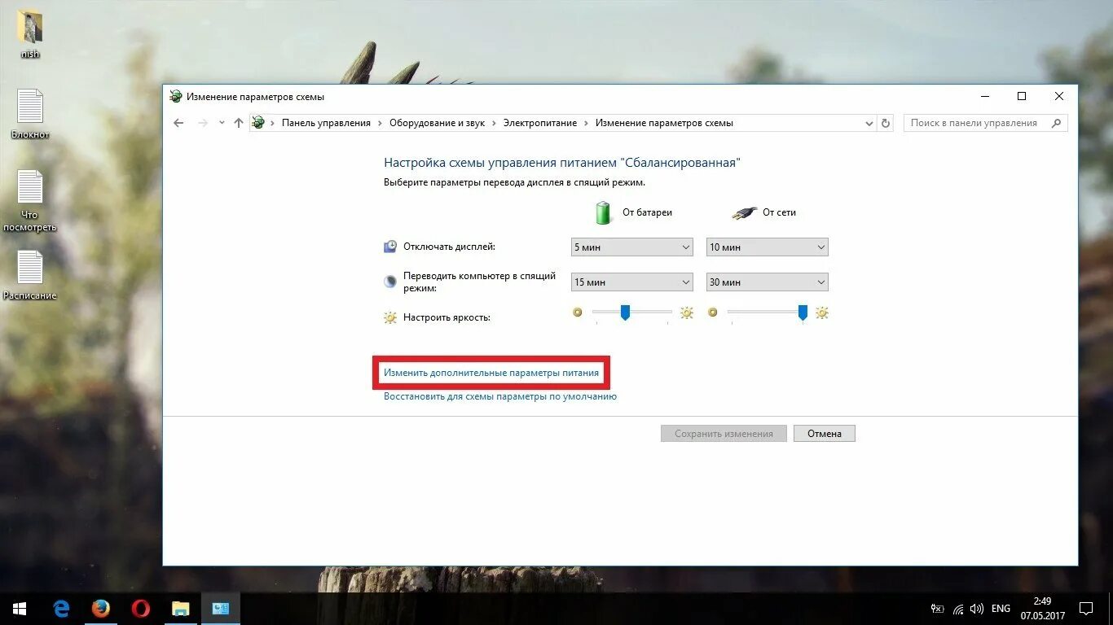The height and width of the screenshot is (625, 1113).
Task: Expand the address bar history dropdown
Action: [x=869, y=123]
